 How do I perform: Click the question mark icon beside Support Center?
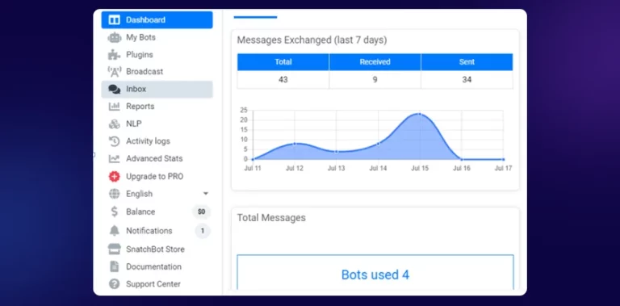click(115, 284)
